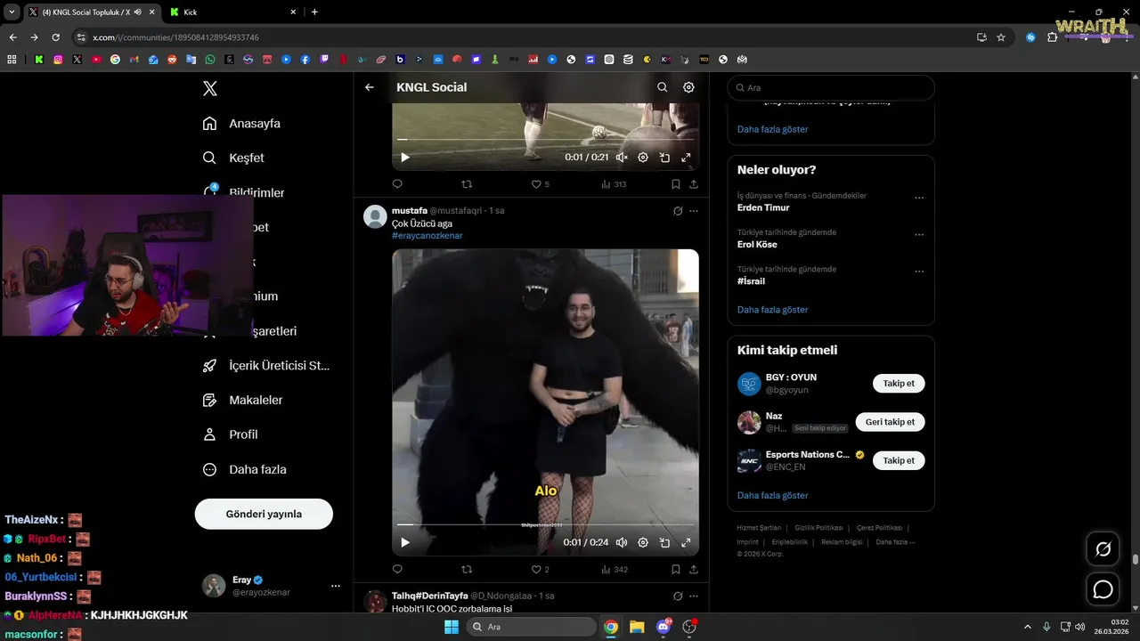
Task: Like the football post with 5 likes
Action: tap(541, 184)
